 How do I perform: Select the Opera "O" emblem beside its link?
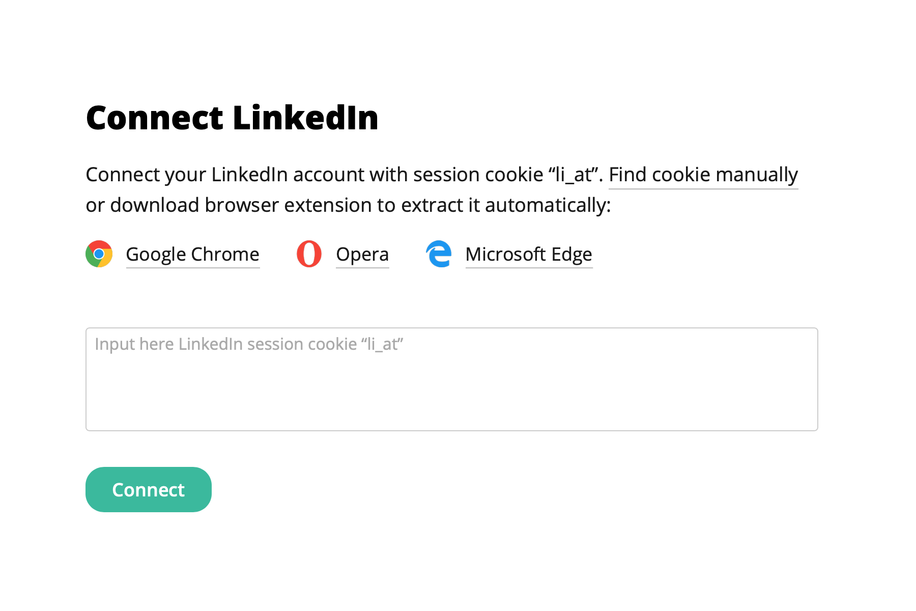tap(309, 254)
